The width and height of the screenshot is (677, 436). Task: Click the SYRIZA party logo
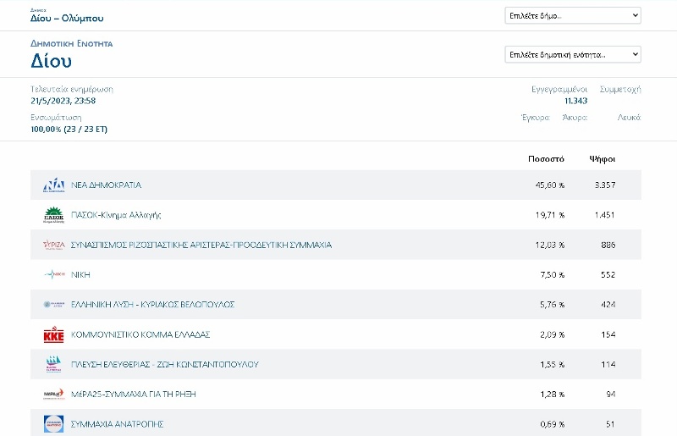tap(54, 245)
